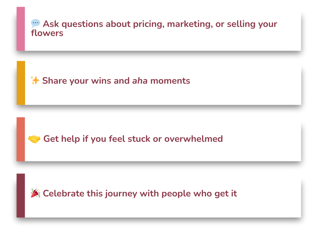Image resolution: width=320 pixels, height=234 pixels.
Task: Click the phrase 'people who get it'
Action: pos(199,194)
